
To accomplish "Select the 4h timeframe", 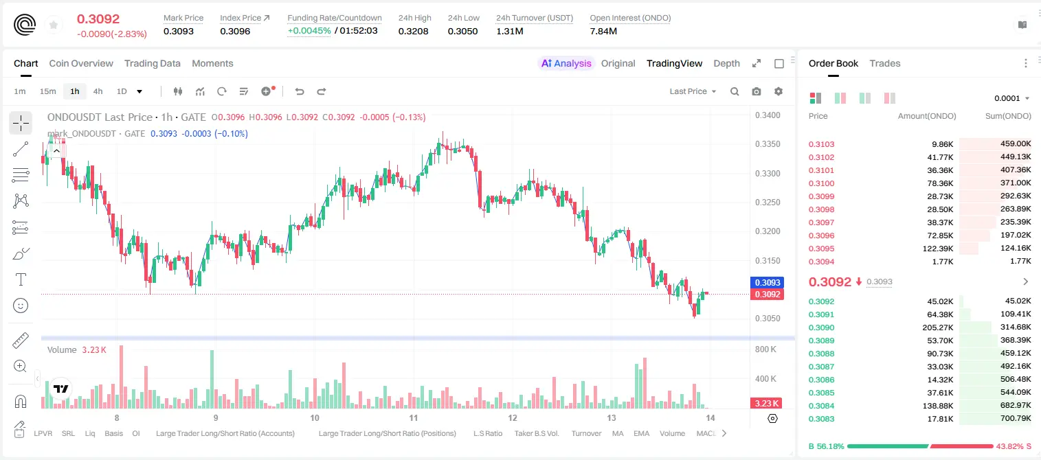I will click(x=98, y=91).
